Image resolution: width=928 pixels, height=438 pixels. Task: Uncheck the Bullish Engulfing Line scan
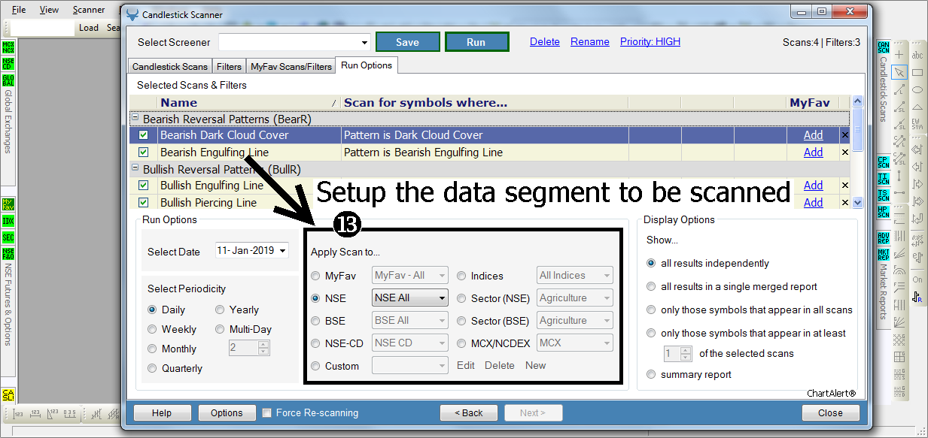click(x=144, y=186)
